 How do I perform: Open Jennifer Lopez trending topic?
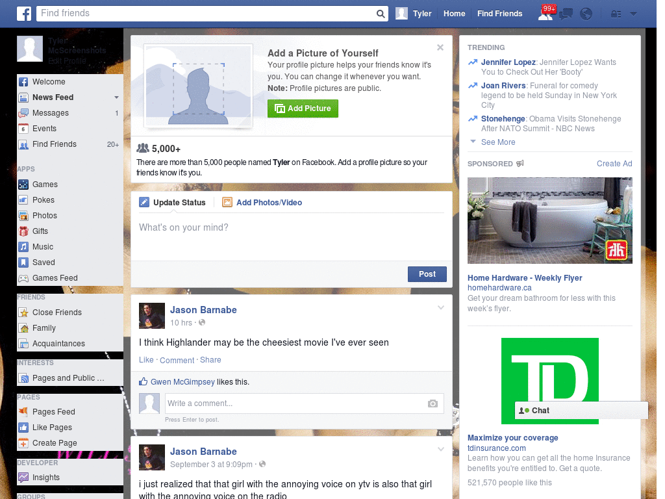tap(508, 62)
